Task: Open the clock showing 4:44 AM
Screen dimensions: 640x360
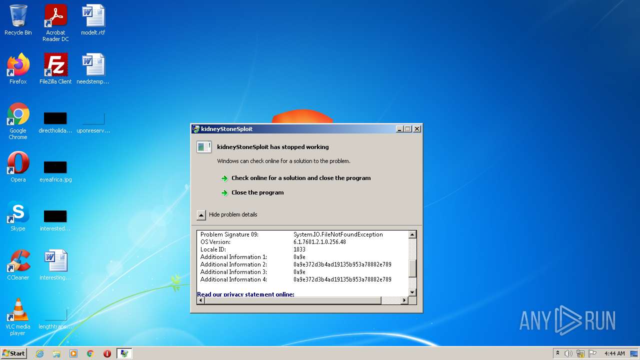Action: pyautogui.click(x=614, y=353)
